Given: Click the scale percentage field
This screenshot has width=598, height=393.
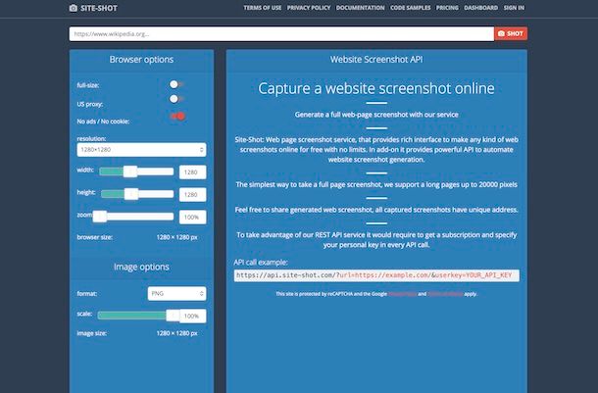Looking at the screenshot, I should pos(192,316).
